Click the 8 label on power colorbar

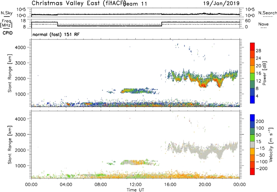(257, 89)
